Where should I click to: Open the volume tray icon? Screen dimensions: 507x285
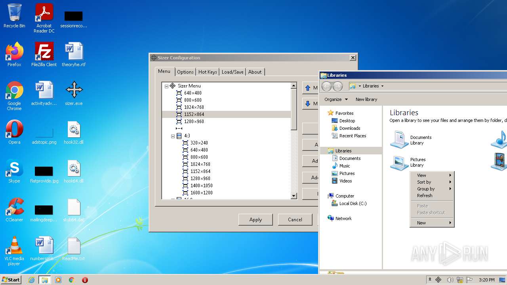click(x=450, y=280)
